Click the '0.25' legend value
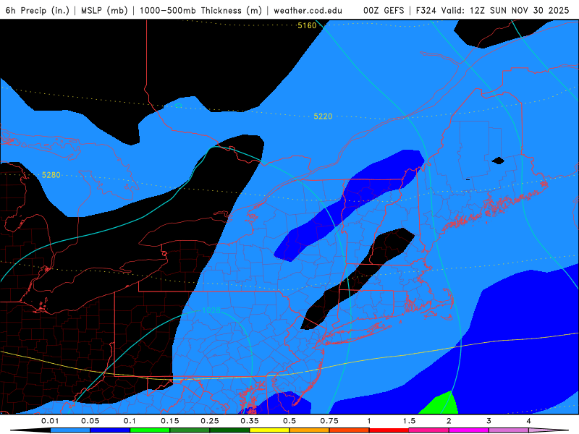Viewport: 579px width, 434px height. 210,421
